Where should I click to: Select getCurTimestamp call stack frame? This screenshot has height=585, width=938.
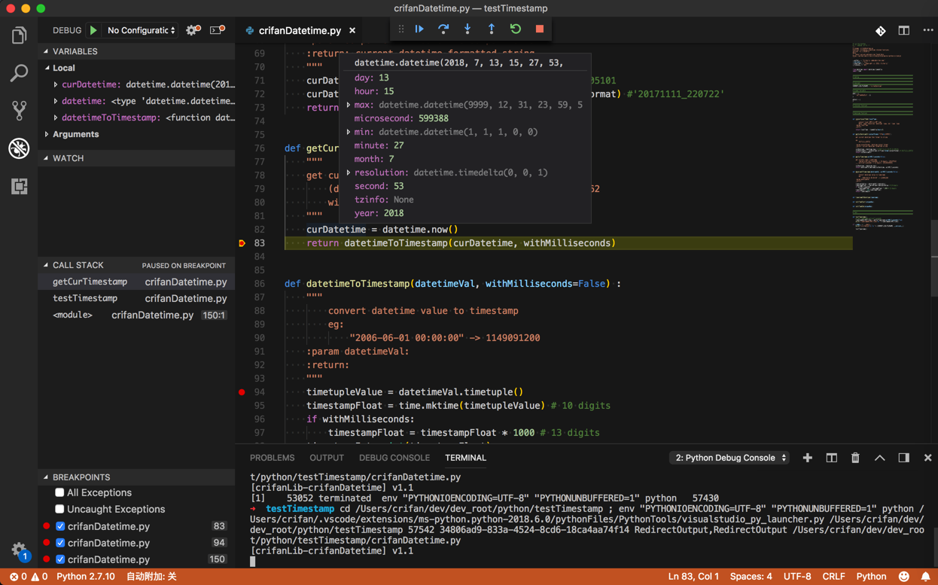tap(136, 282)
